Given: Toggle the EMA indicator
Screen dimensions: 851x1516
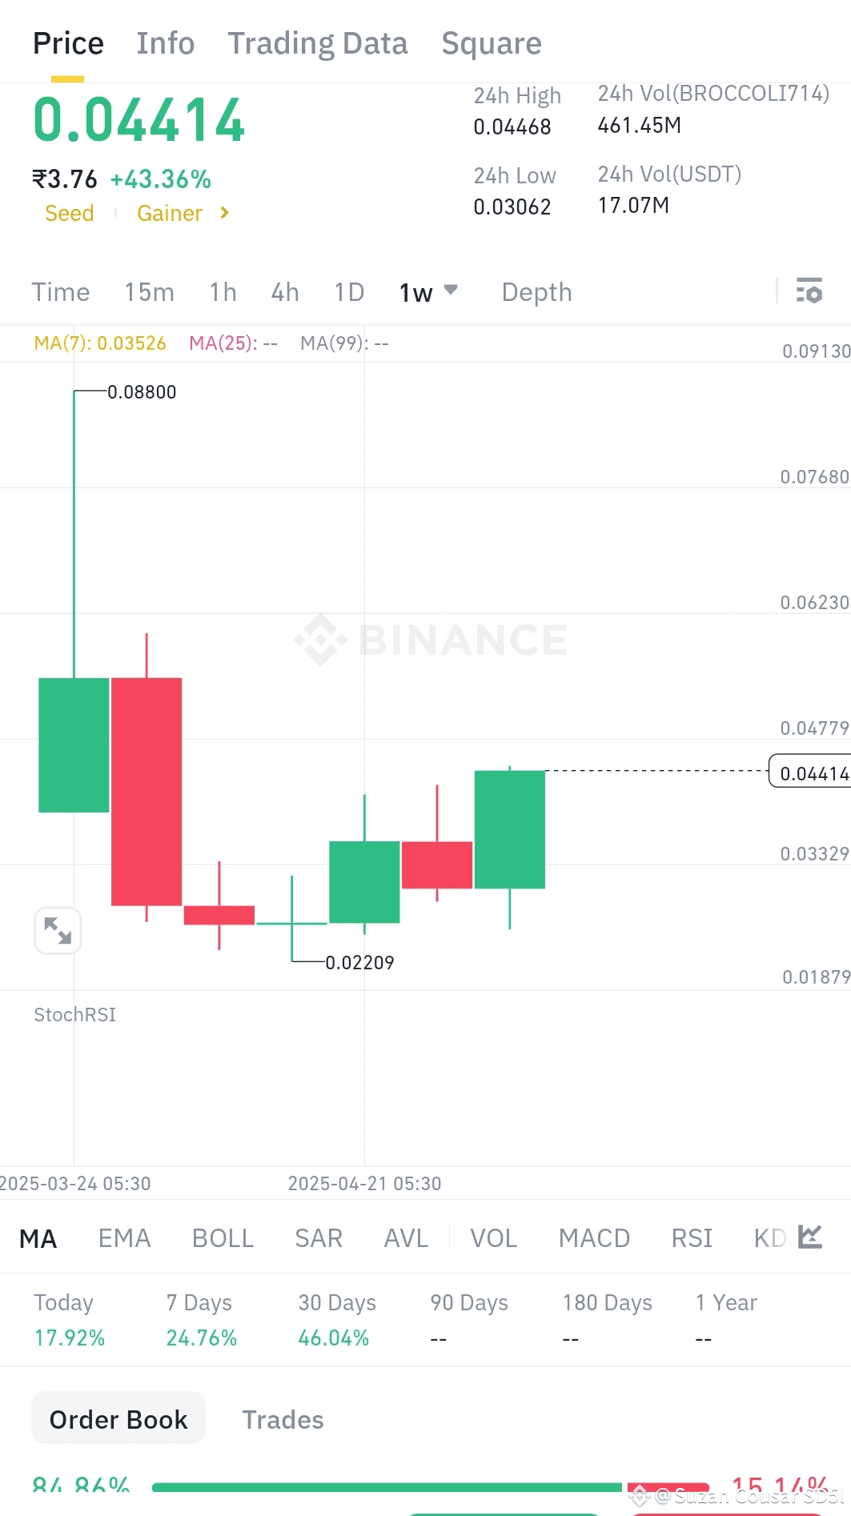Looking at the screenshot, I should pos(124,1237).
